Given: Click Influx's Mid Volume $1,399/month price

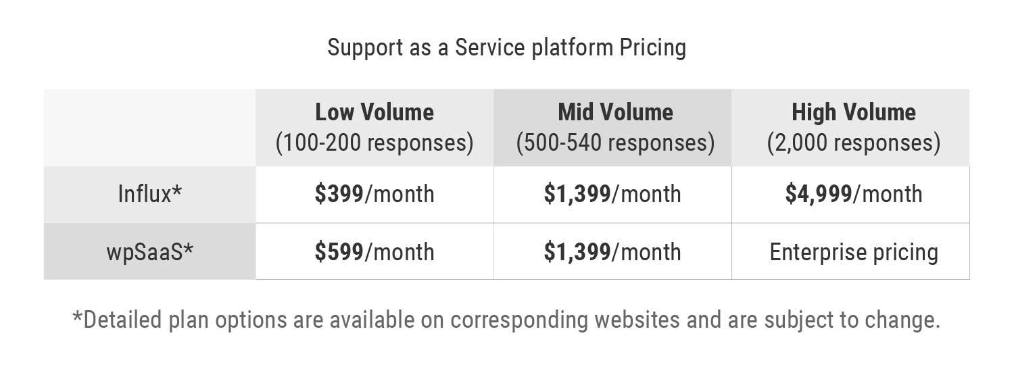Looking at the screenshot, I should 612,195.
